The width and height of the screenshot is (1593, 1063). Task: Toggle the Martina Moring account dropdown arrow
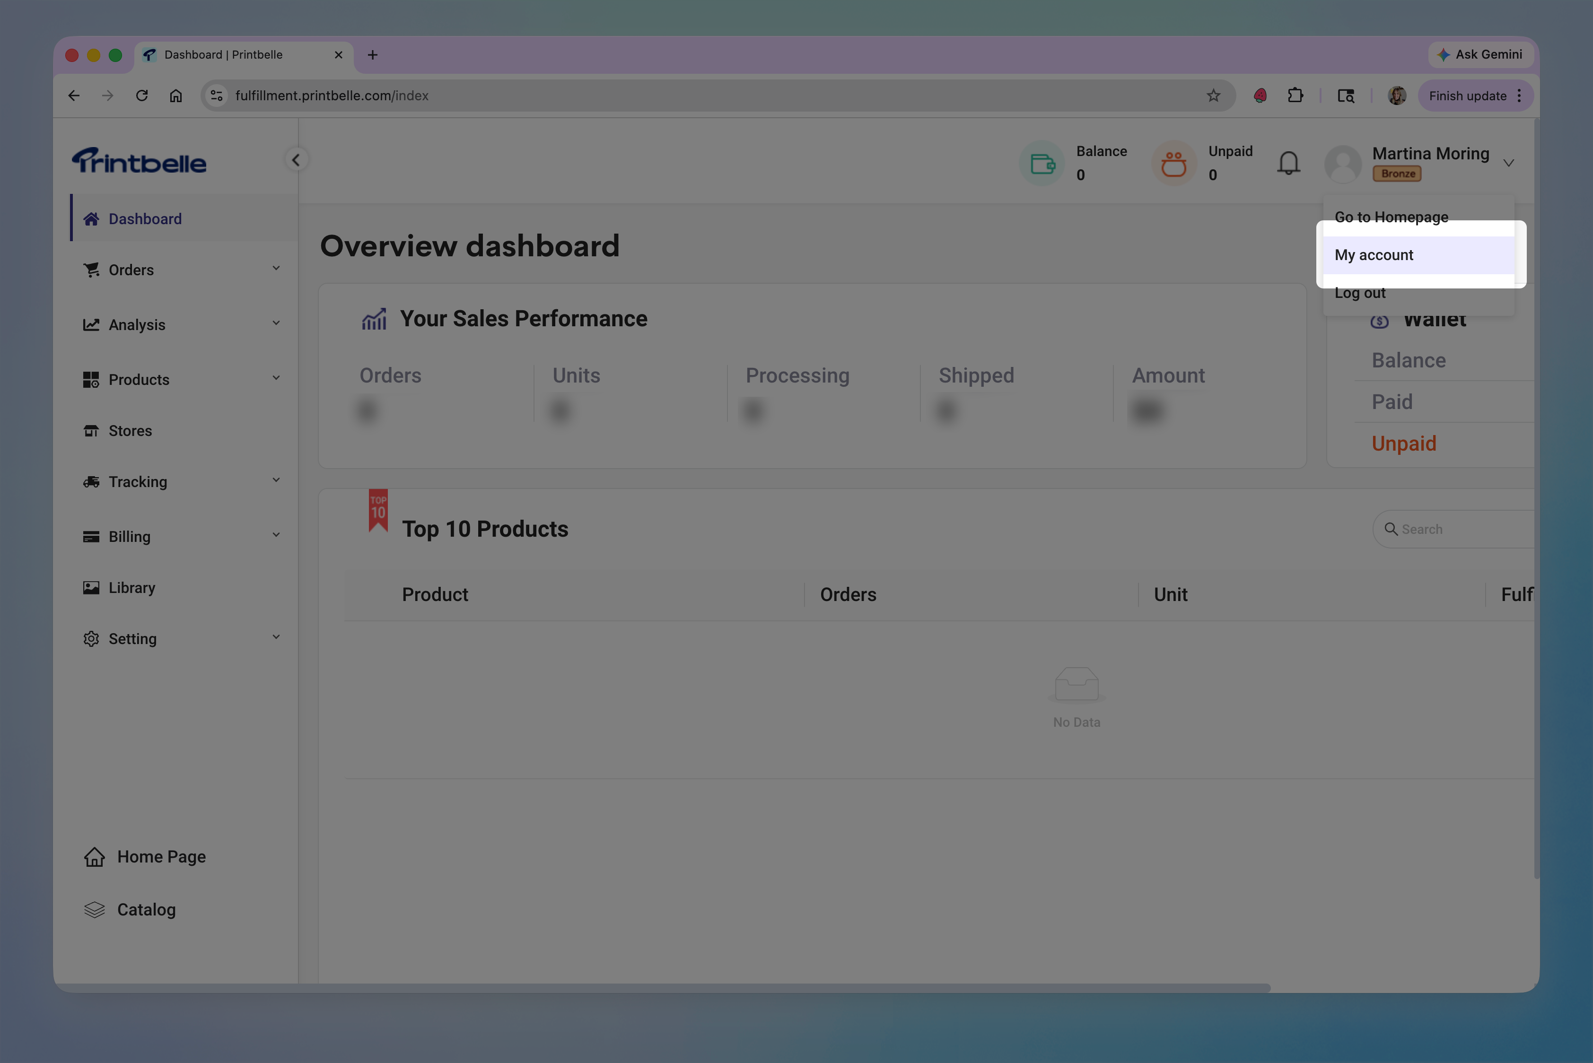click(x=1508, y=163)
